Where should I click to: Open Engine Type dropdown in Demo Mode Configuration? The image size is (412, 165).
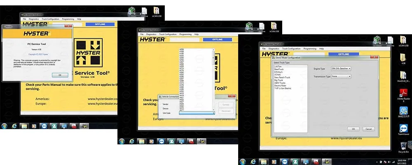[341, 68]
